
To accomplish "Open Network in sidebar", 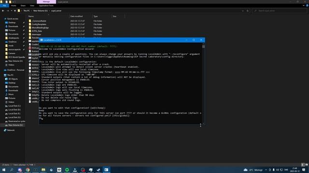I will pyautogui.click(x=11, y=130).
